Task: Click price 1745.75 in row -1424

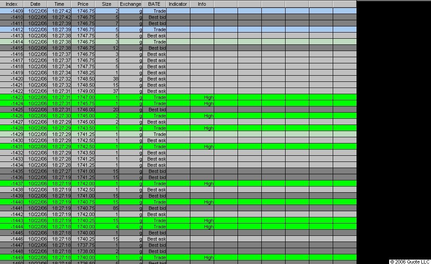Action: (83, 103)
